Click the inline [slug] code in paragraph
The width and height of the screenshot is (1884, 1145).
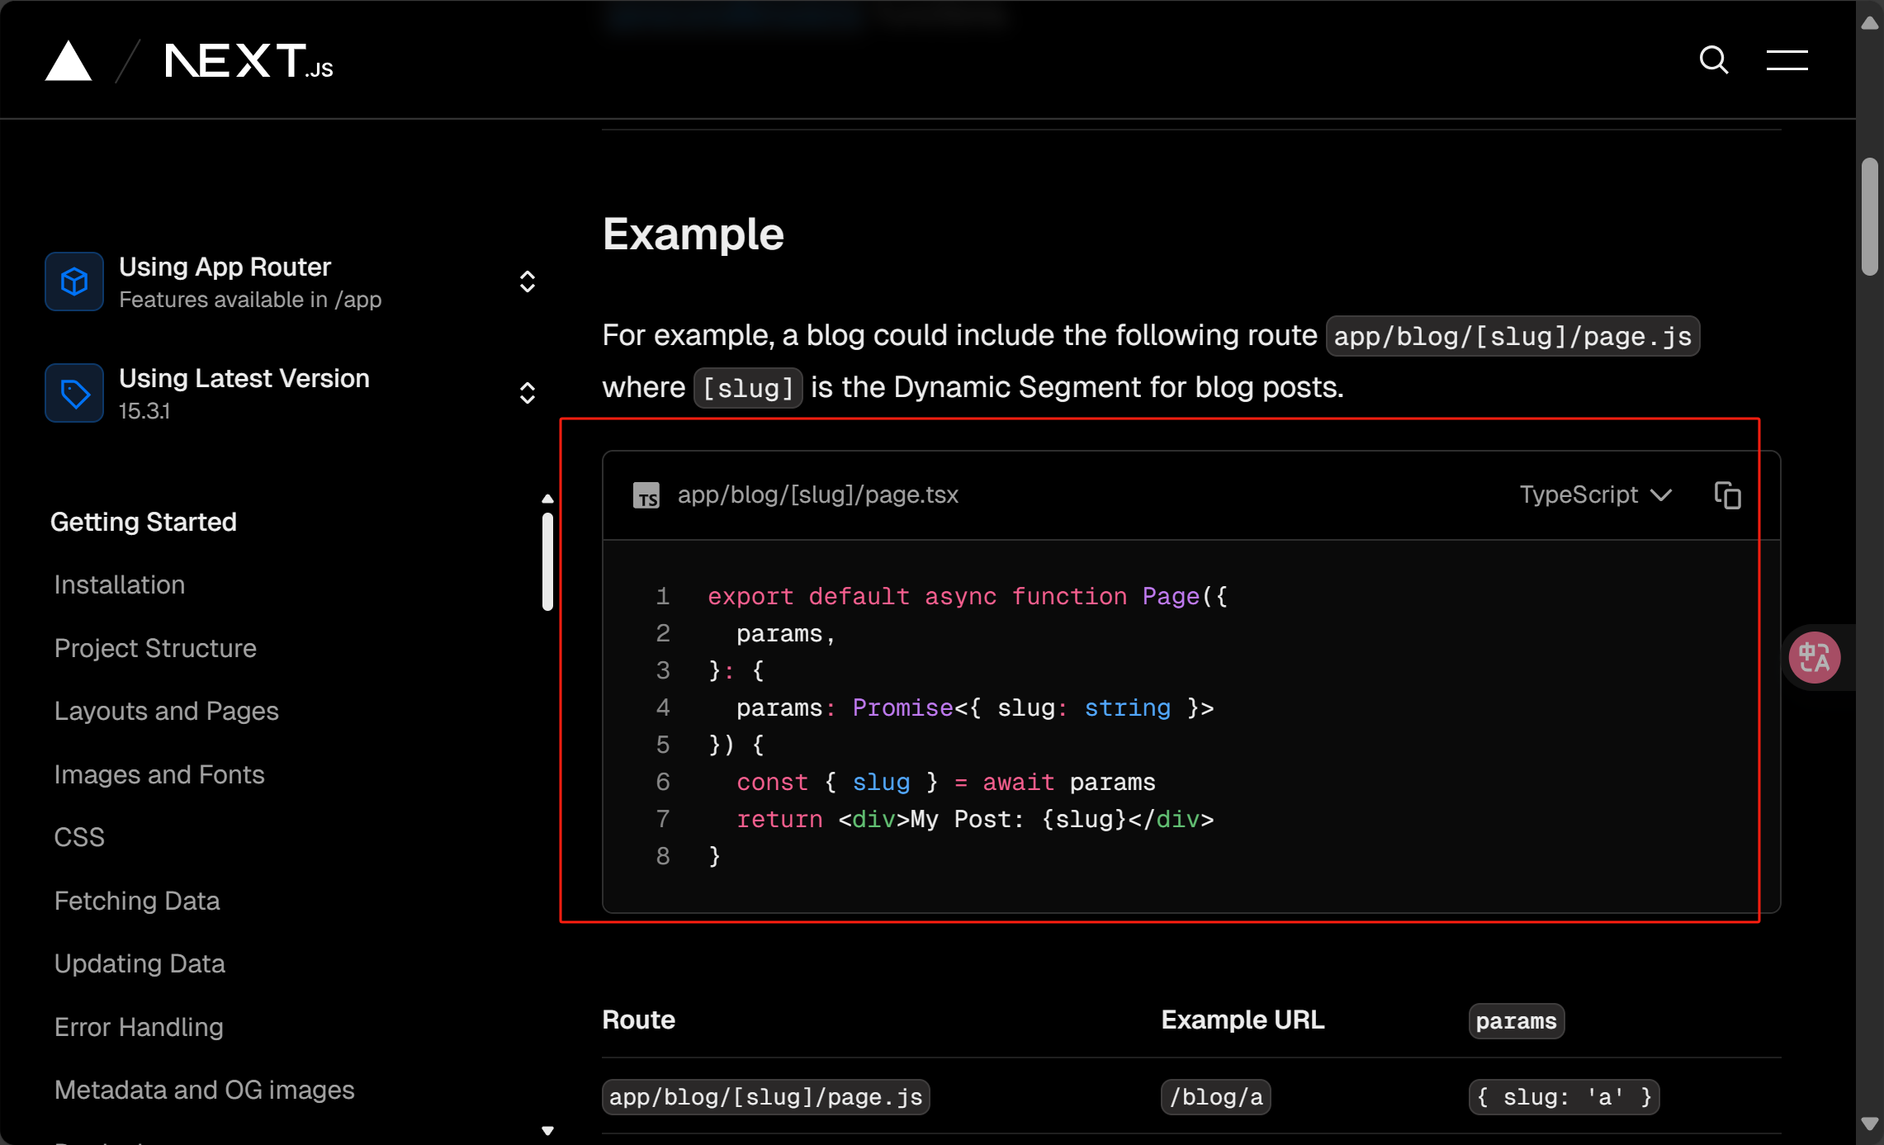tap(748, 388)
